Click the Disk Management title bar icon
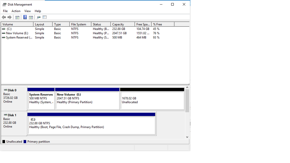Viewport: 290px width, 163px height. (x=5, y=5)
